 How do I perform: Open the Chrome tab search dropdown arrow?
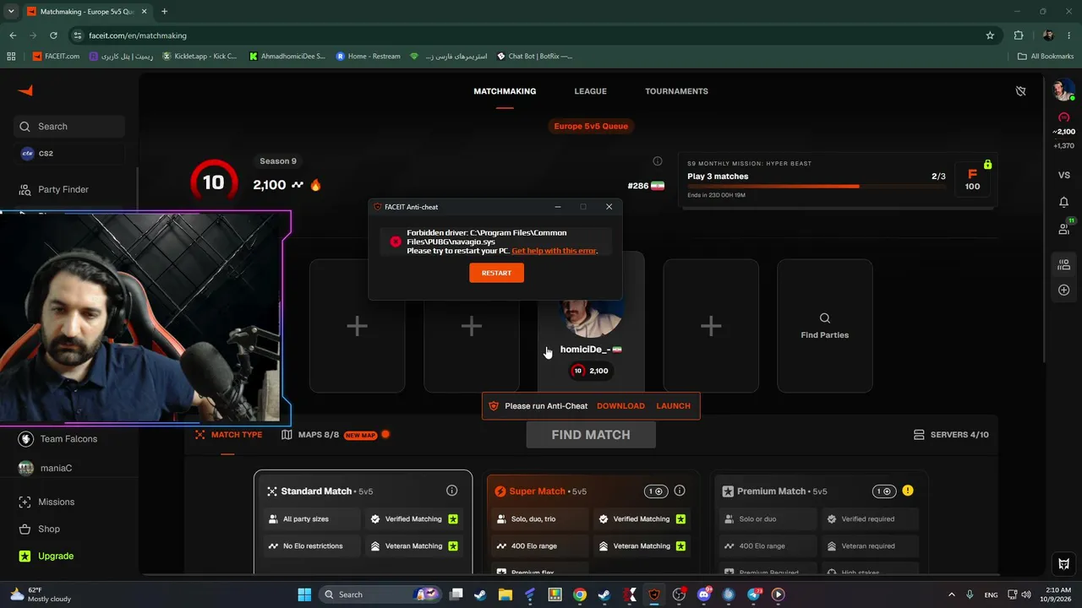[x=11, y=11]
